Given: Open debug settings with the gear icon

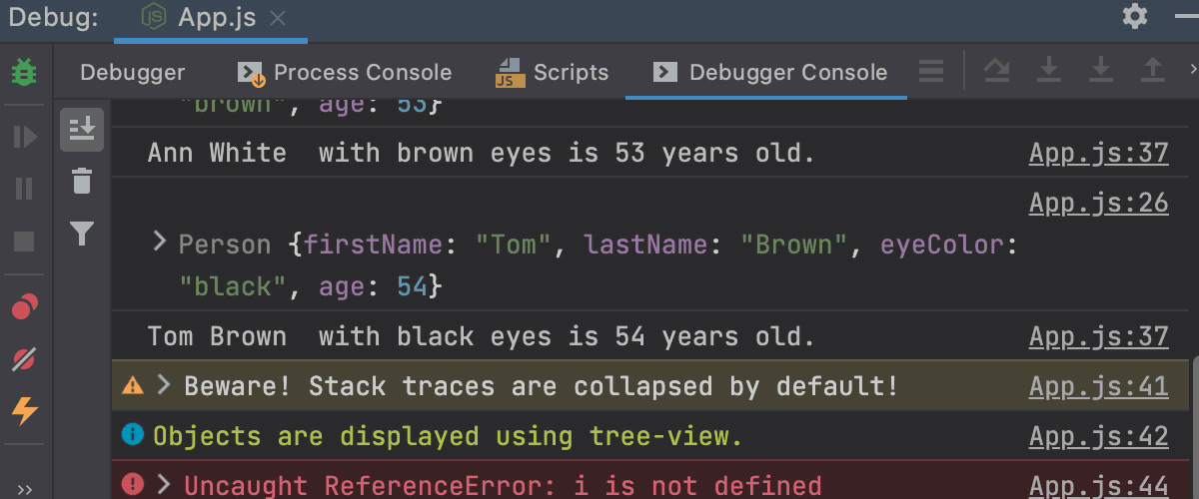Looking at the screenshot, I should (1135, 17).
